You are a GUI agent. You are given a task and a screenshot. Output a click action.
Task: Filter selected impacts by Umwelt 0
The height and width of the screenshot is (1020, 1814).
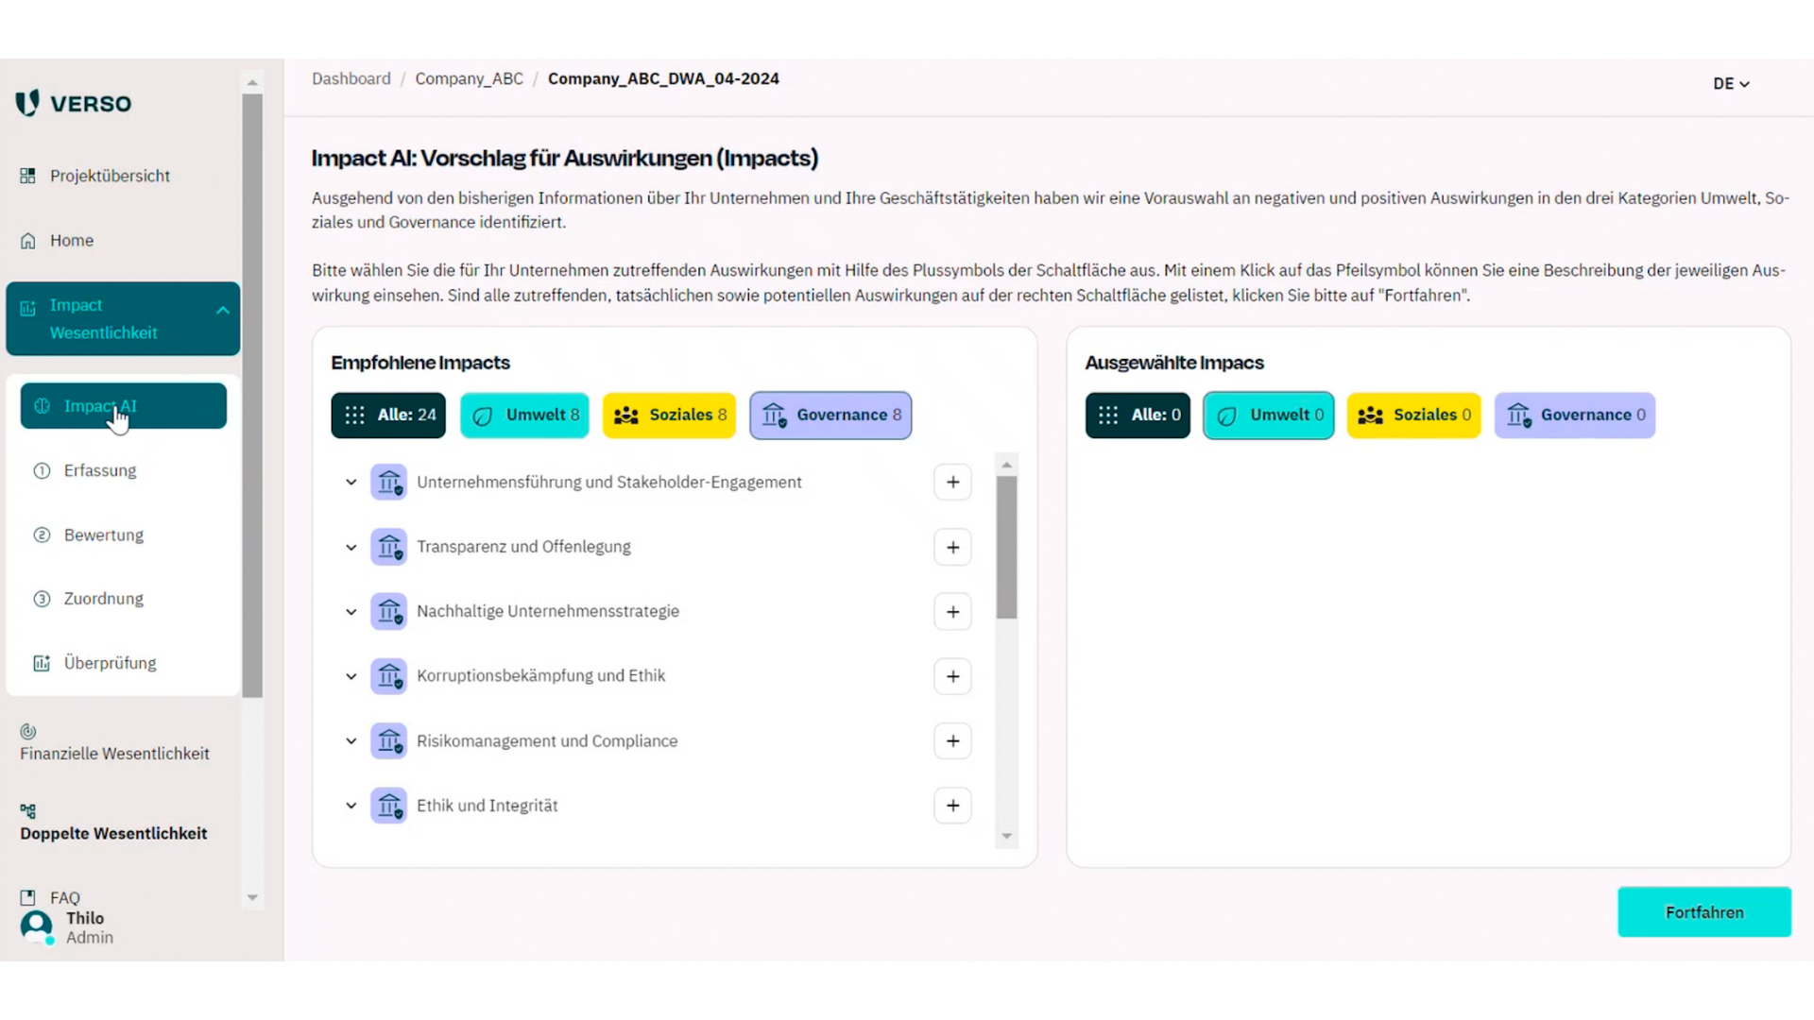[x=1269, y=416]
